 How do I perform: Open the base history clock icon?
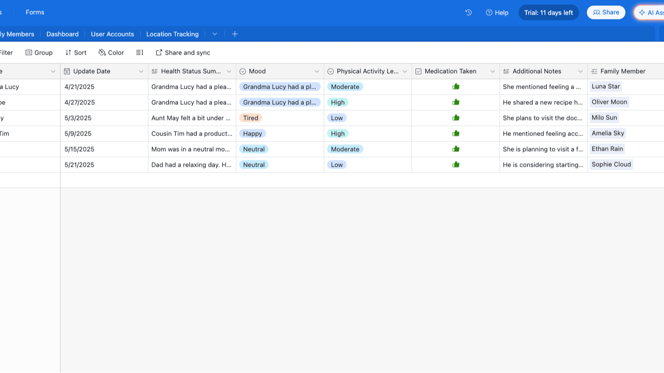pos(469,13)
